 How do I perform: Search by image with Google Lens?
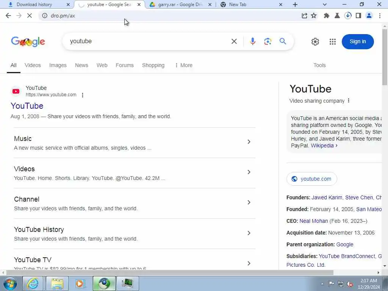(x=268, y=41)
